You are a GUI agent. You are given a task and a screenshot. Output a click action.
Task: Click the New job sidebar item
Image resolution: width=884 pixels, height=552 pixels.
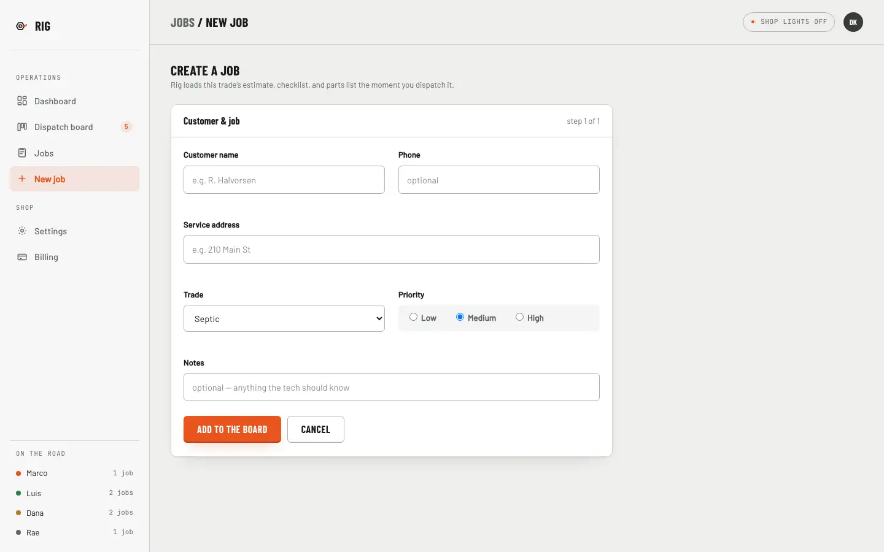(74, 179)
